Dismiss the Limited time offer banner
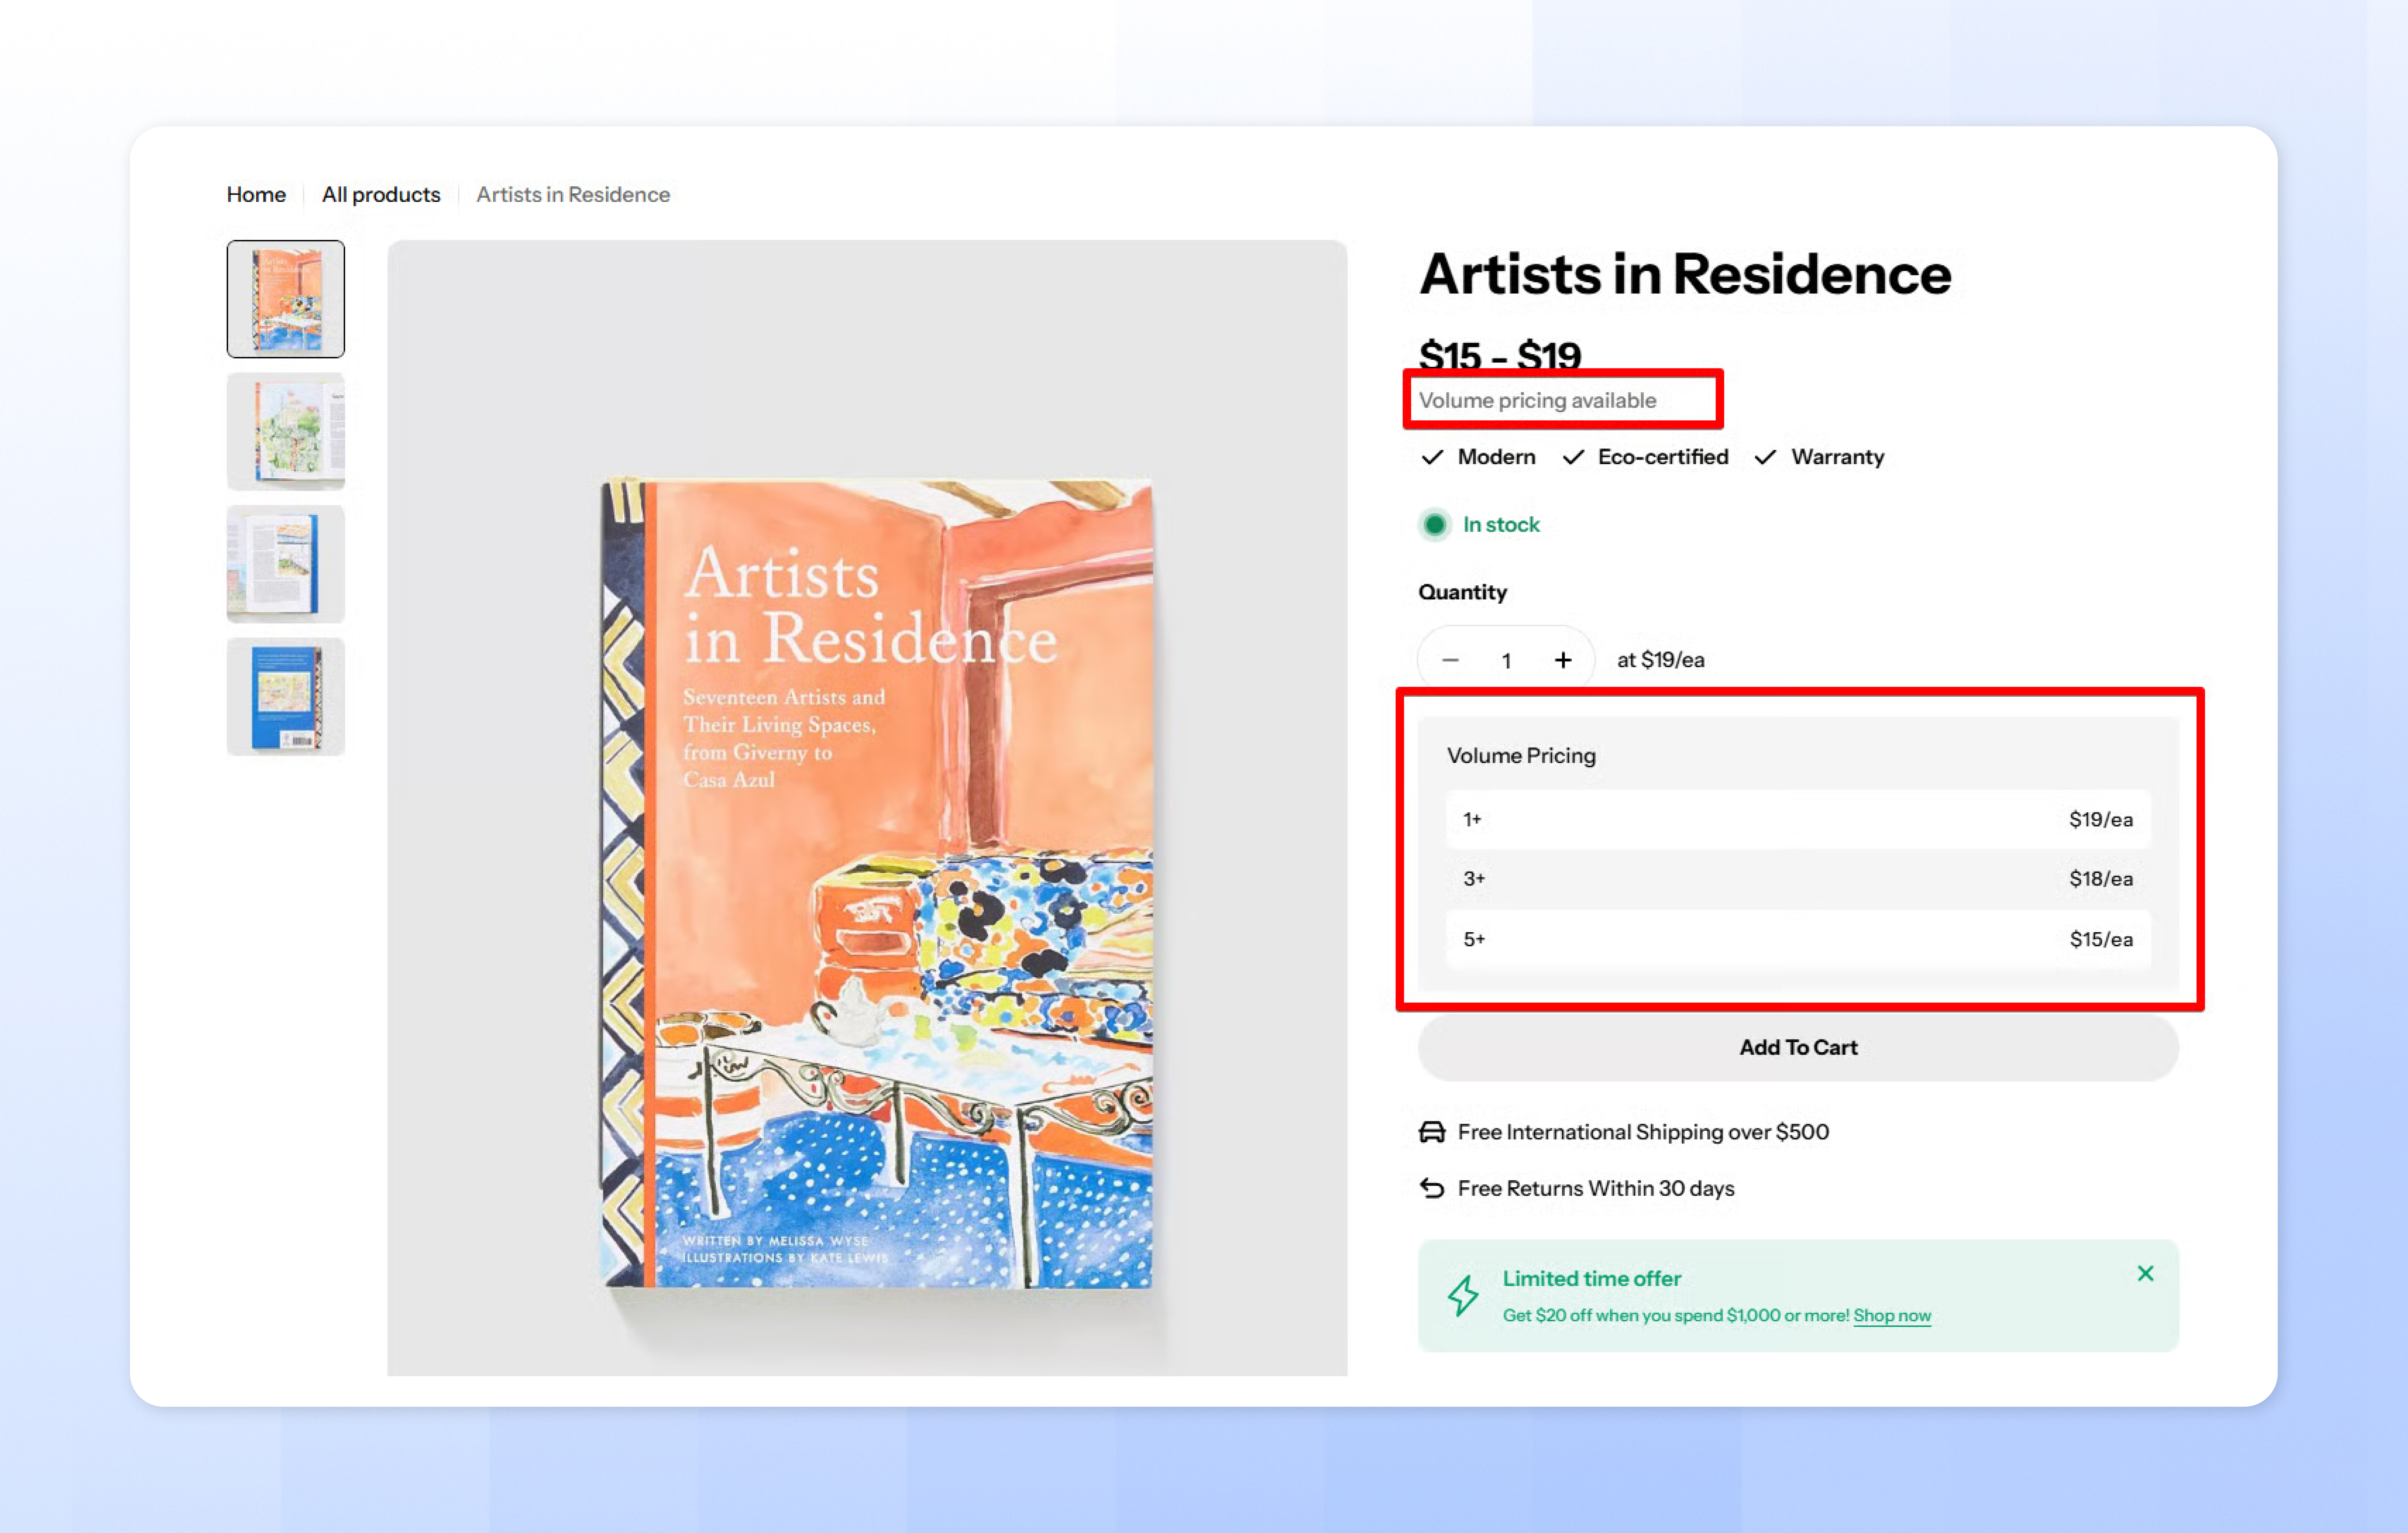Screen dimensions: 2408x1533 pyautogui.click(x=2145, y=1273)
